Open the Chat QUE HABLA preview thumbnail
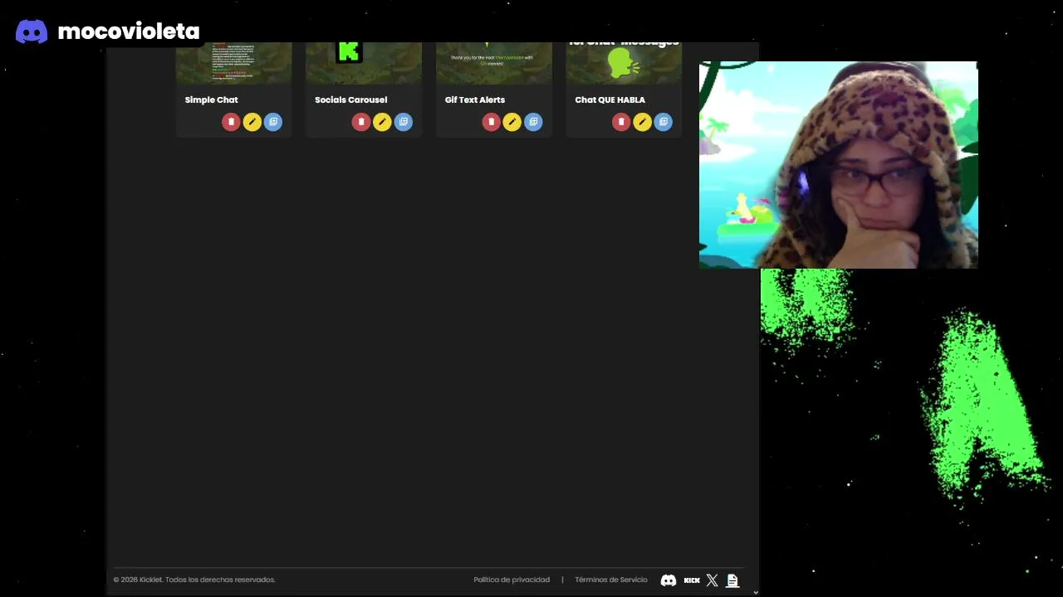The image size is (1063, 597). (624, 63)
